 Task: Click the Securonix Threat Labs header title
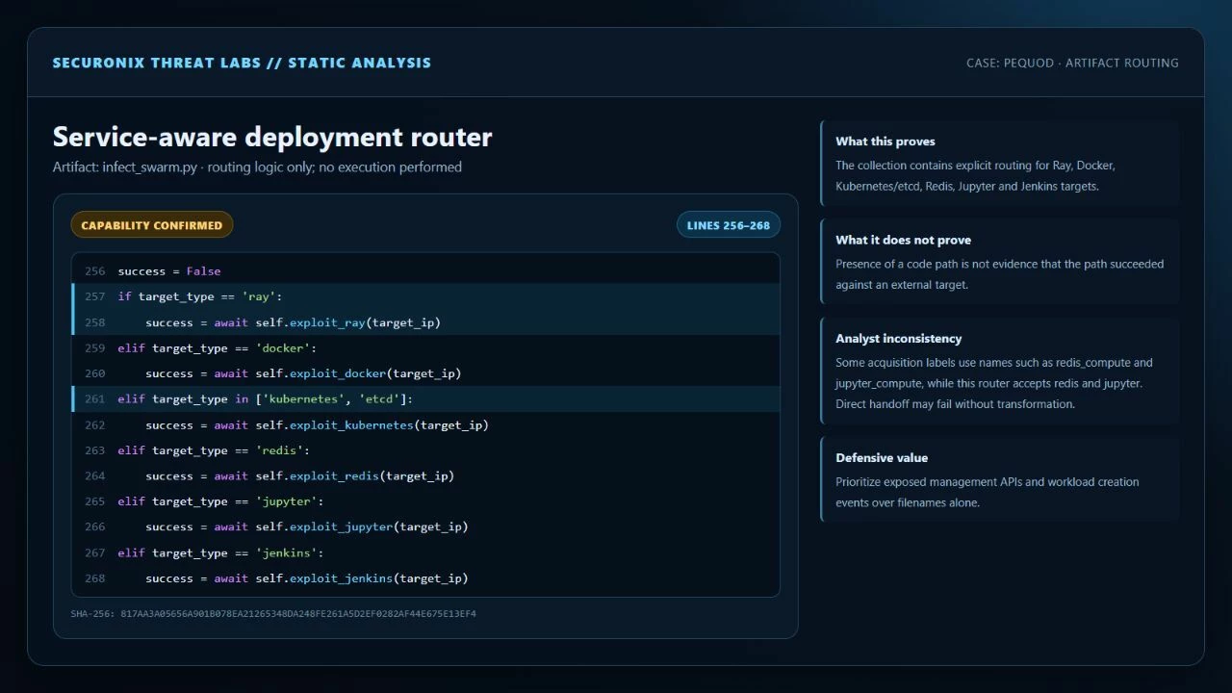pos(242,63)
